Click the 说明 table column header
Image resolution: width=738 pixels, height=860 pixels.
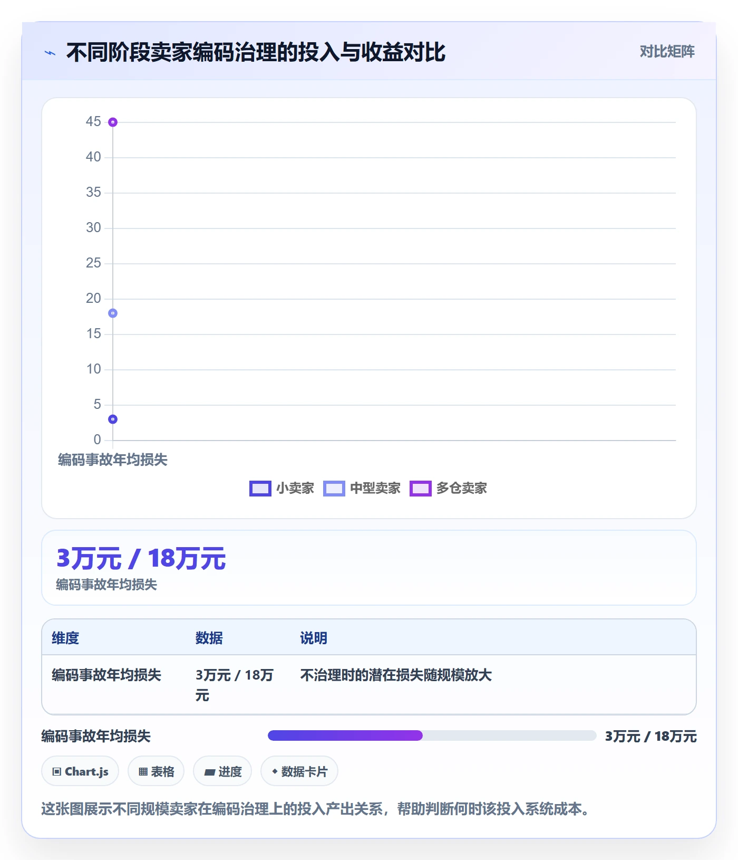coord(314,638)
